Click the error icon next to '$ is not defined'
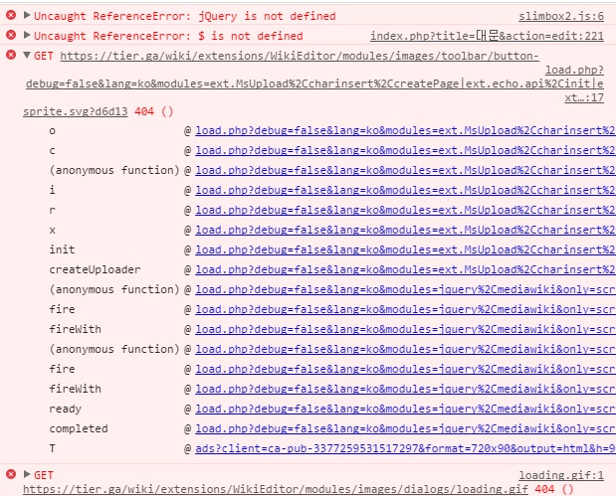616x496 pixels. coord(11,36)
